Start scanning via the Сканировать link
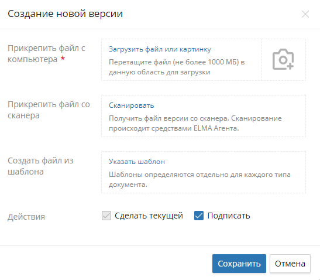Viewport: 320px width, 280px height. coord(132,105)
